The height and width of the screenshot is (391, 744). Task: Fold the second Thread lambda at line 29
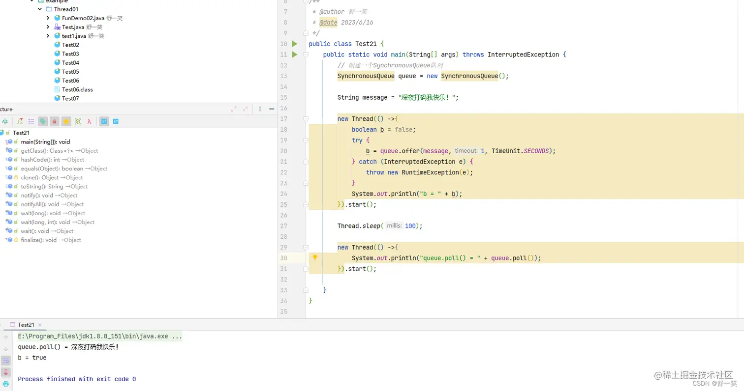[306, 247]
